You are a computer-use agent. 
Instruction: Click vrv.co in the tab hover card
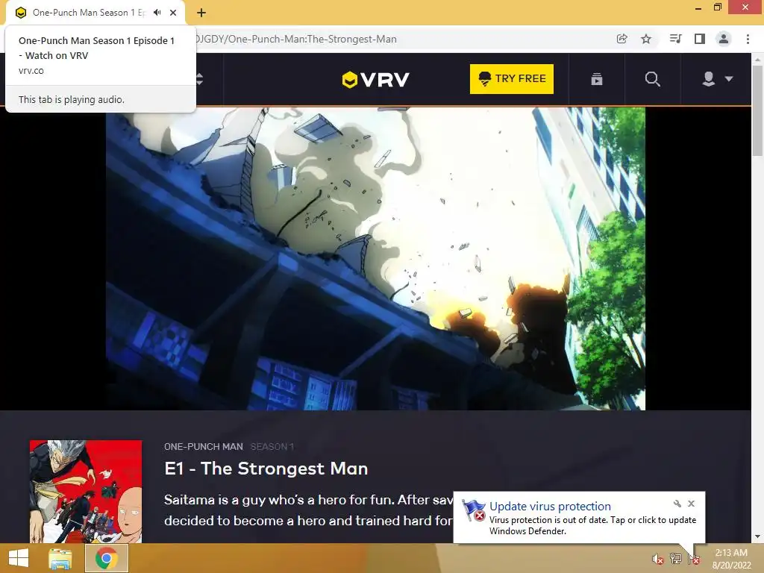31,71
